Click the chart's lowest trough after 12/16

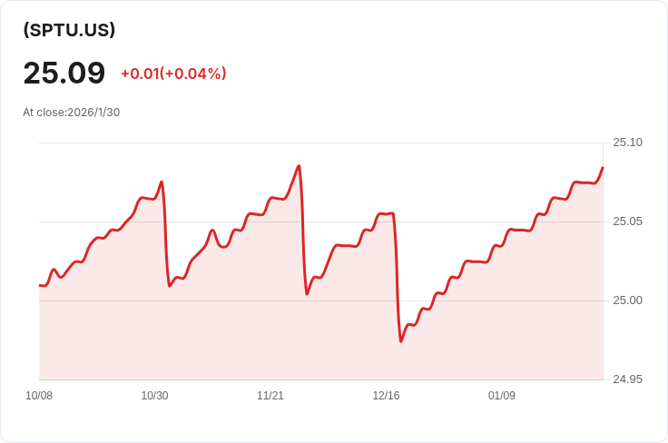(401, 341)
